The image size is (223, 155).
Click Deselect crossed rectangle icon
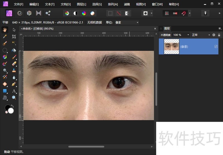click(119, 13)
